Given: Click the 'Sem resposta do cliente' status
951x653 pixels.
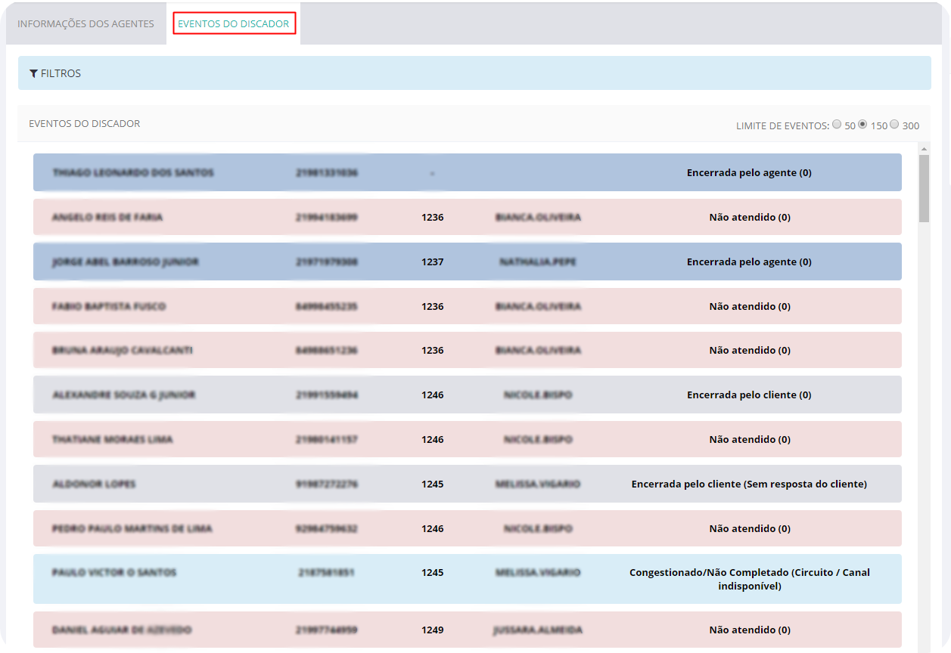Looking at the screenshot, I should click(748, 484).
